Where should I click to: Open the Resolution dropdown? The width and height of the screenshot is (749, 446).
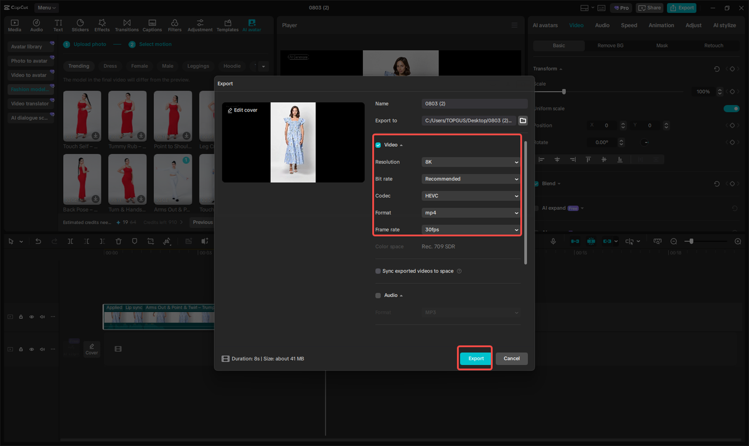pyautogui.click(x=470, y=162)
